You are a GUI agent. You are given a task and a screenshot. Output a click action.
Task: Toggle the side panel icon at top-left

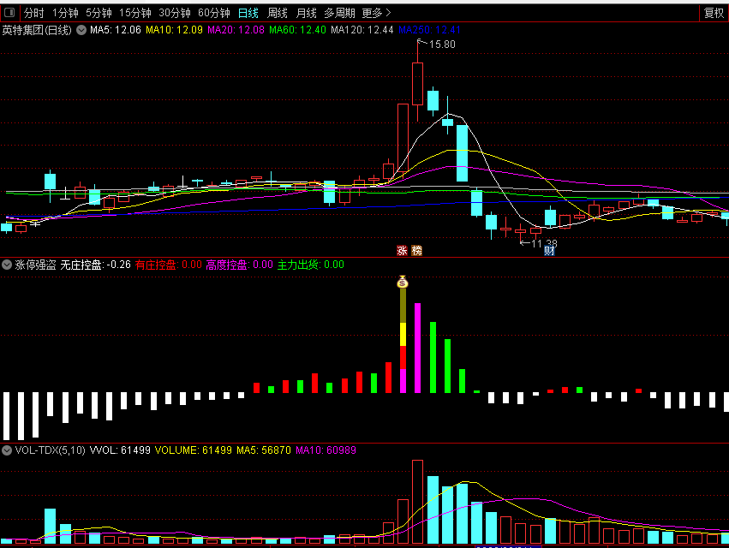[9, 13]
